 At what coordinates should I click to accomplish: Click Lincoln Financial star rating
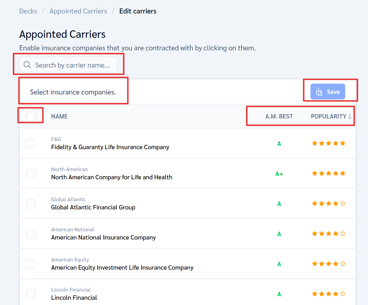[329, 294]
